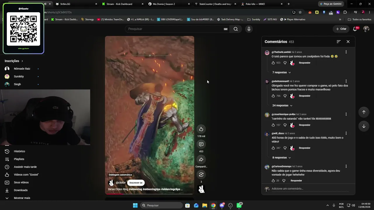This screenshot has height=210, width=374.
Task: Seek using the short's red progress bar
Action: click(x=150, y=194)
